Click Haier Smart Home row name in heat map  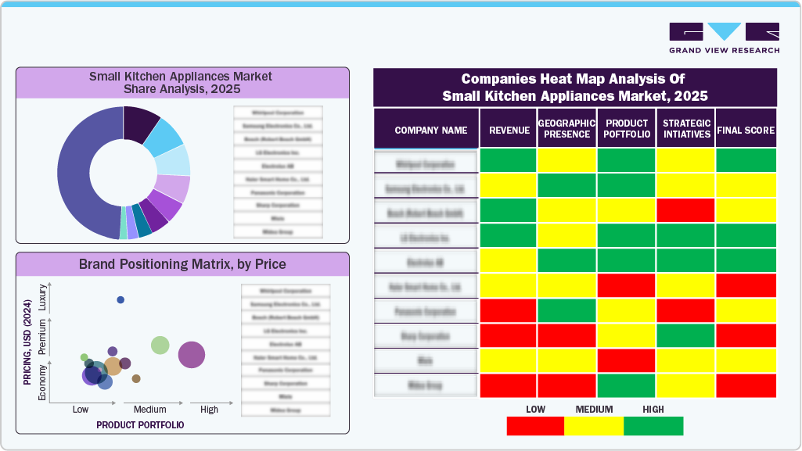pyautogui.click(x=426, y=287)
